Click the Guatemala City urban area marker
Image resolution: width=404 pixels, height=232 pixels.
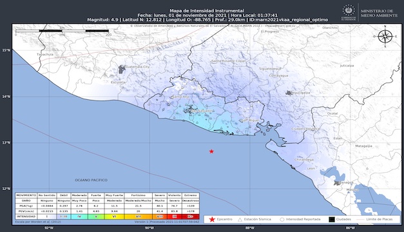click(122, 69)
